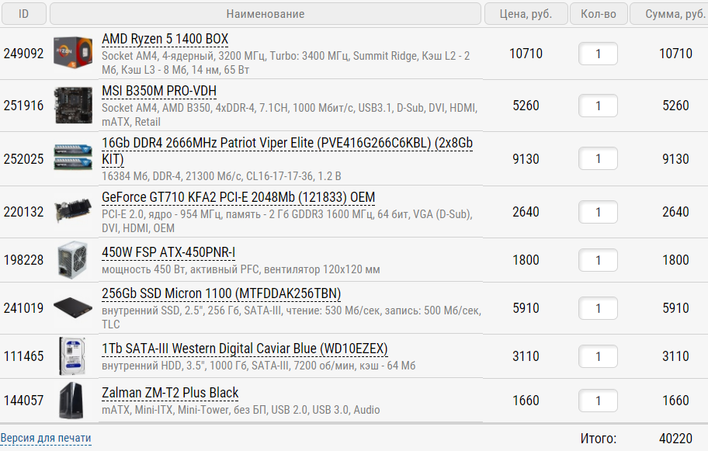Screen dimensions: 708x451
Task: Click Zalman description mATX, Mini-ITX, Mini-Tower
Action: (241, 410)
